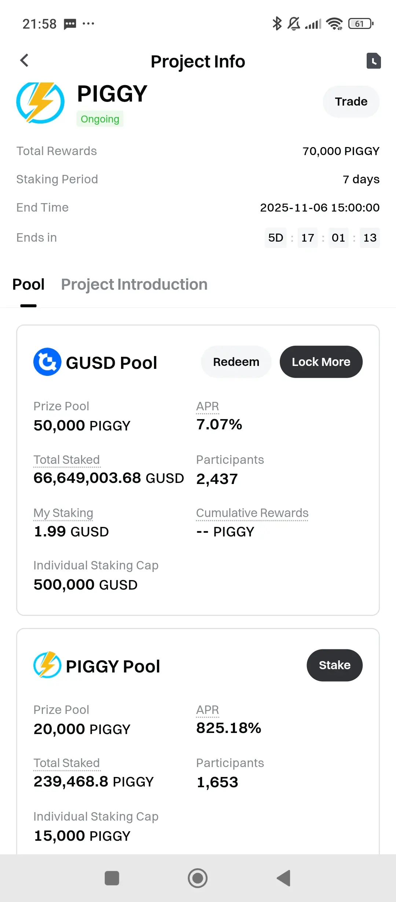The image size is (396, 902).
Task: Tap the PIGGY lightning project logo
Action: 40,103
